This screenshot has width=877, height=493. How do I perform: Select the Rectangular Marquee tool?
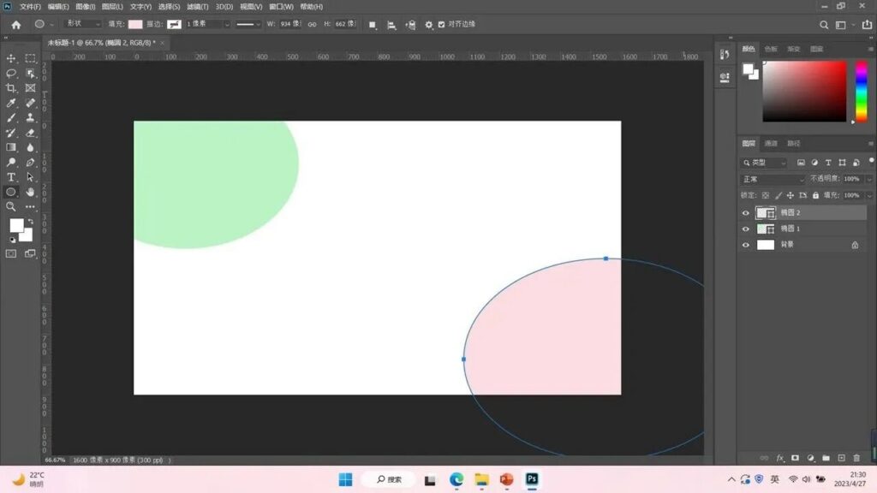tap(30, 58)
